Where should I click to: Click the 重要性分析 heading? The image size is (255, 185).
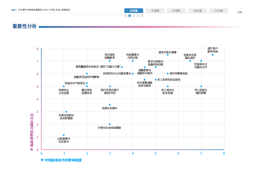coord(24,26)
